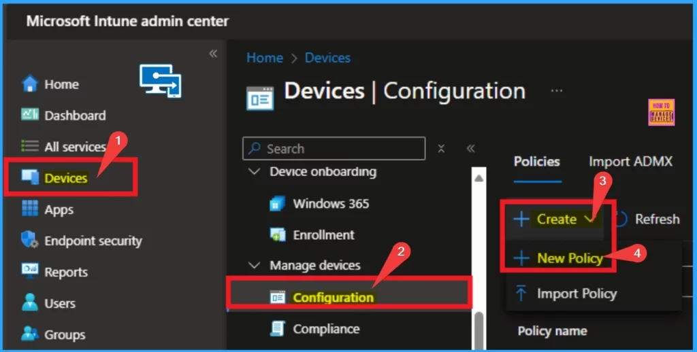Click the menu scrollbar thumb
This screenshot has height=352, width=697.
pyautogui.click(x=479, y=331)
